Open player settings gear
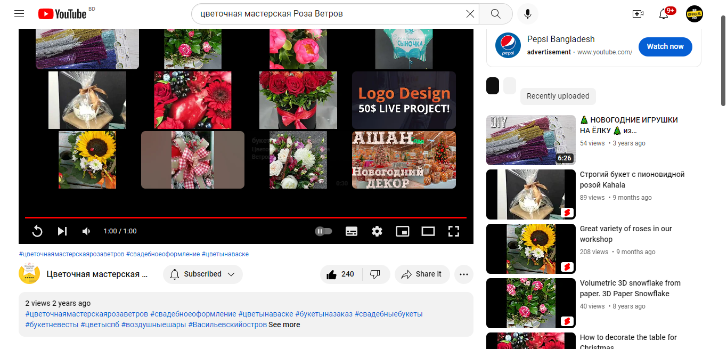Viewport: 727px width, 349px height. tap(377, 231)
